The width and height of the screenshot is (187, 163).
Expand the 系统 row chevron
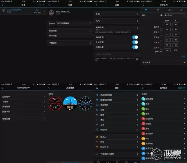coord(138,14)
